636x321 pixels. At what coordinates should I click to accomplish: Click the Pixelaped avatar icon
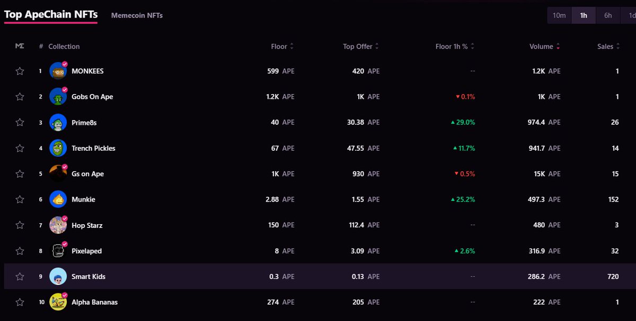tap(58, 251)
